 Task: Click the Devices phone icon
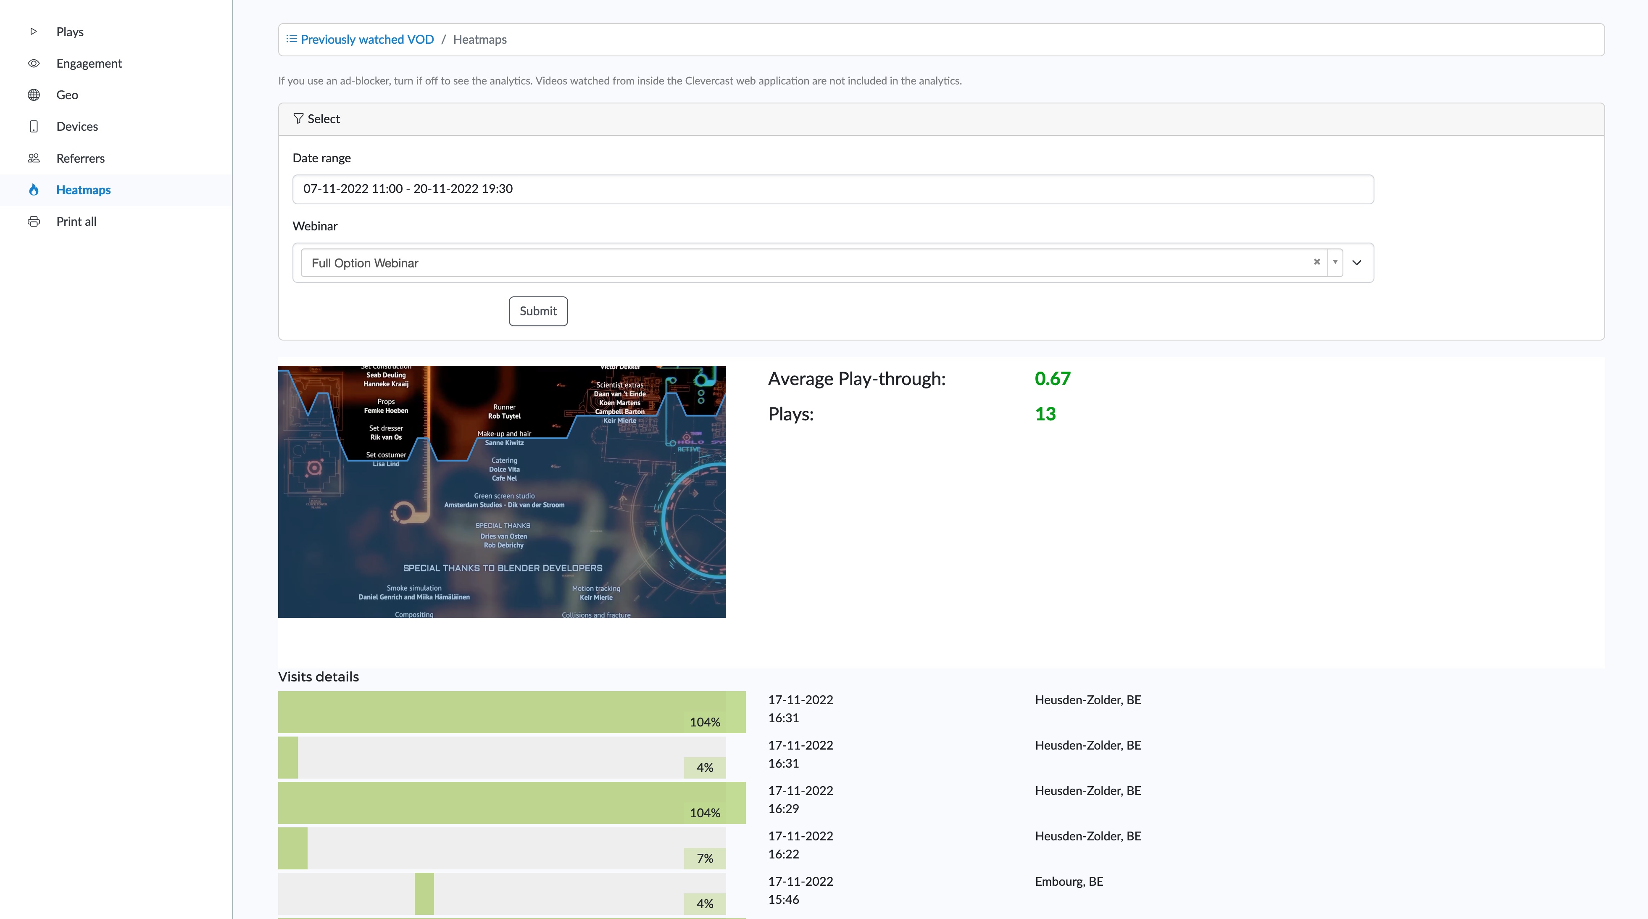click(34, 127)
